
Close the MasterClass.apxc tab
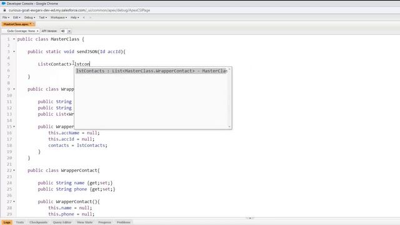[x=33, y=24]
